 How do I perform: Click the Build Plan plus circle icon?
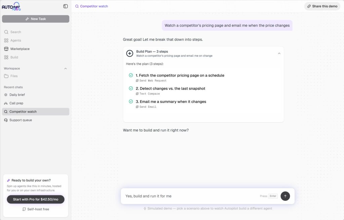(130, 53)
